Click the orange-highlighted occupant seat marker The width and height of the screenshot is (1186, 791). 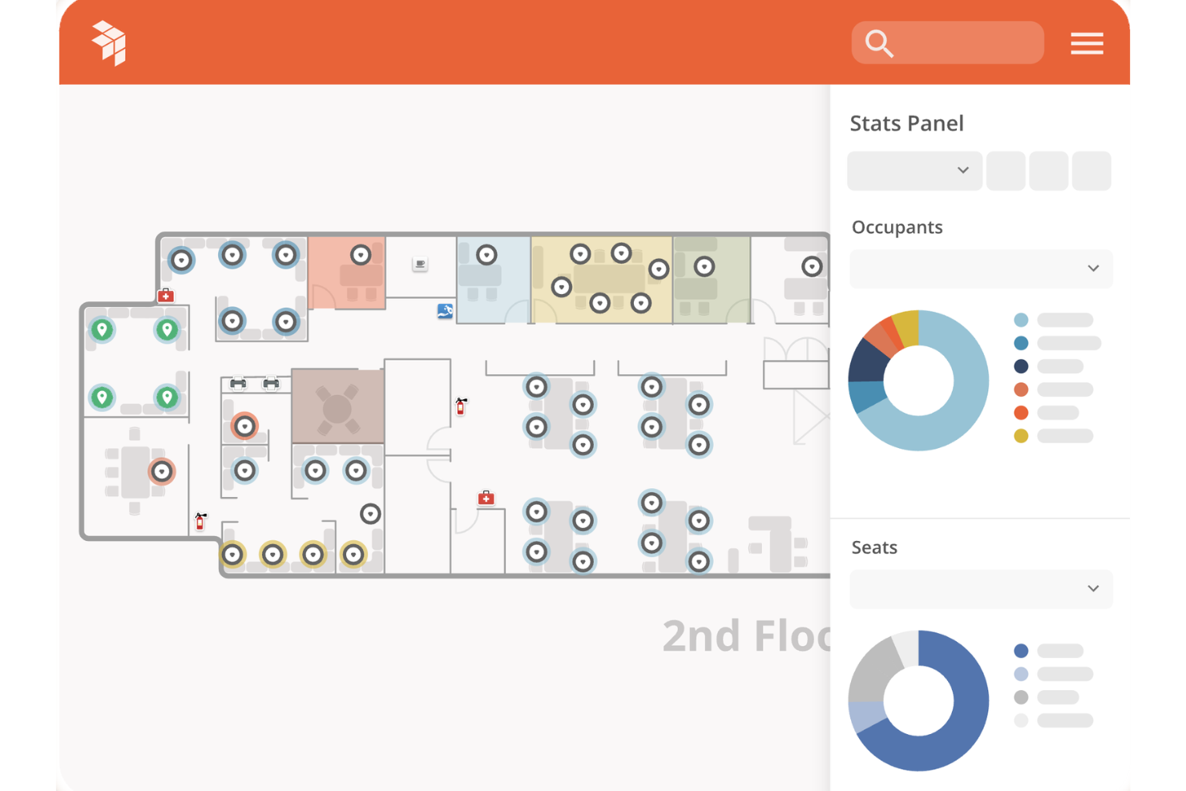[x=244, y=425]
